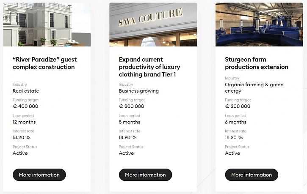Click the SAVA Couture storefront photo
This screenshot has height=194, width=307.
153,25
